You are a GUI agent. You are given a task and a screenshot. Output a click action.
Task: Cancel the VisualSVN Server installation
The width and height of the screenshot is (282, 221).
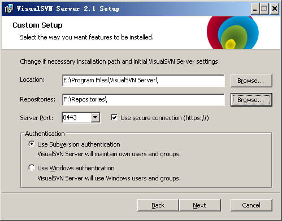251,205
